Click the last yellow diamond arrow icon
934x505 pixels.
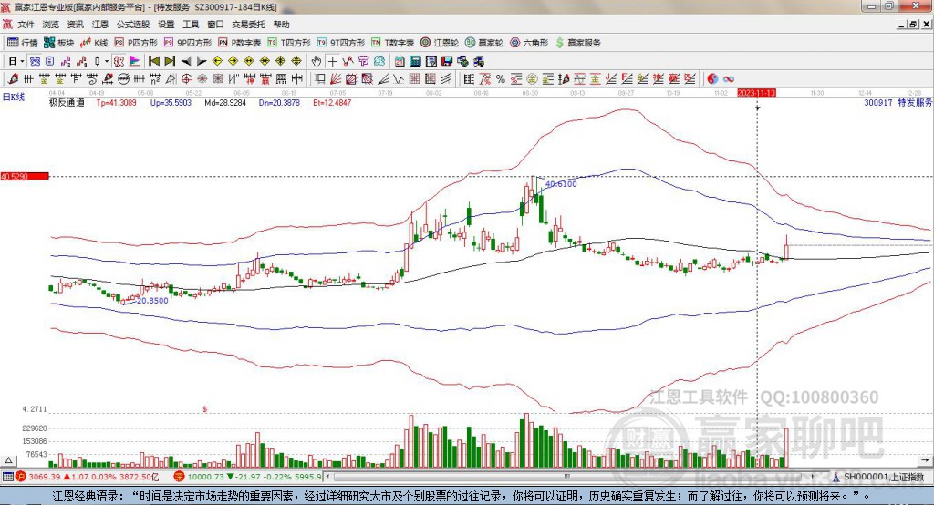click(296, 61)
